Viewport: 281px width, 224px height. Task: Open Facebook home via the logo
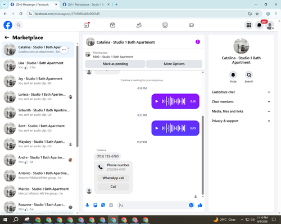[x=8, y=25]
